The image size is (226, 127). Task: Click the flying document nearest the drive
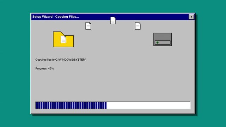(x=138, y=26)
